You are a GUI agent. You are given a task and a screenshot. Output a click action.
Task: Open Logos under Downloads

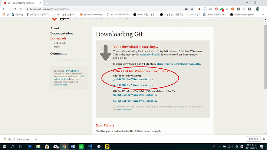pos(57,47)
